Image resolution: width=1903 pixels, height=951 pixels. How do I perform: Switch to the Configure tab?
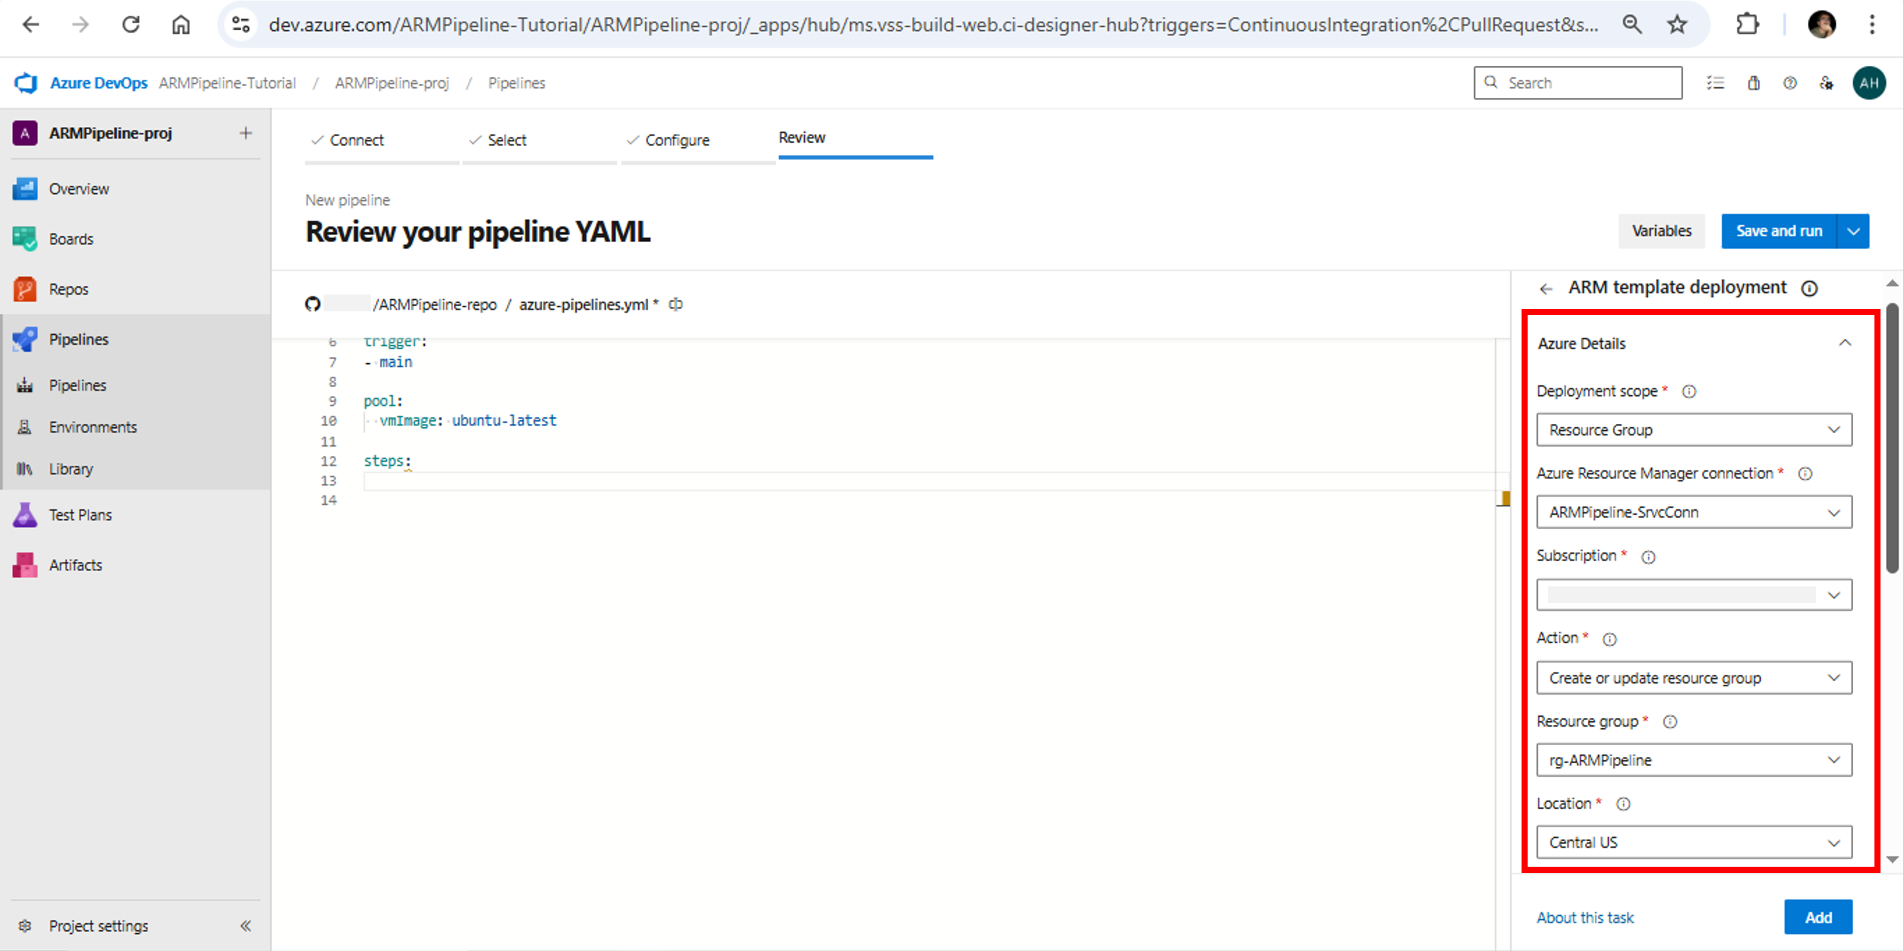click(x=677, y=140)
